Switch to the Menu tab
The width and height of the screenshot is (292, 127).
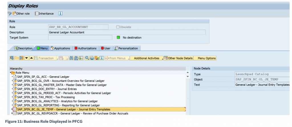click(x=42, y=48)
